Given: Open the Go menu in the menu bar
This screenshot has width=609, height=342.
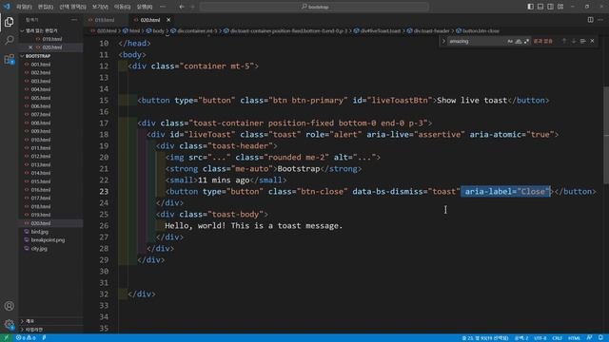Looking at the screenshot, I should pos(123,7).
